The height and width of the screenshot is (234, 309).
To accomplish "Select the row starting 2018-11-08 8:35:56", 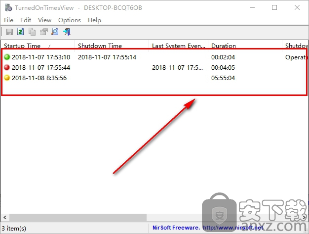I will tap(154, 78).
